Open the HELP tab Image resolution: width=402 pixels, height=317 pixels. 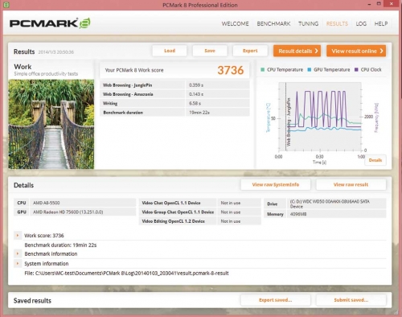pos(381,23)
